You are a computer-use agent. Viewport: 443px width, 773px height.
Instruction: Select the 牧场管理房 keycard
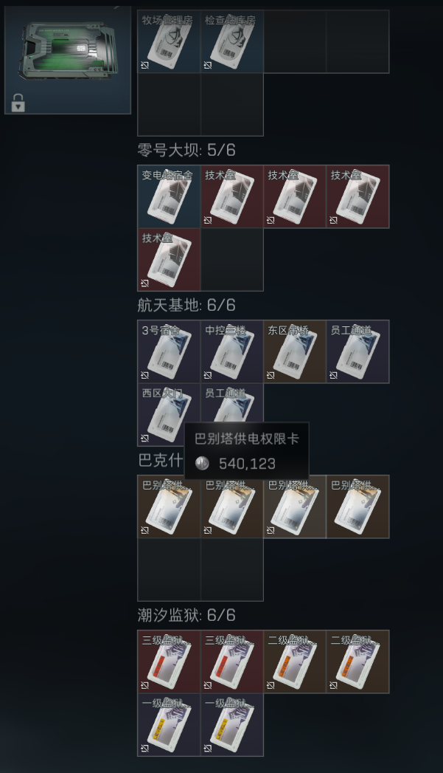point(169,41)
